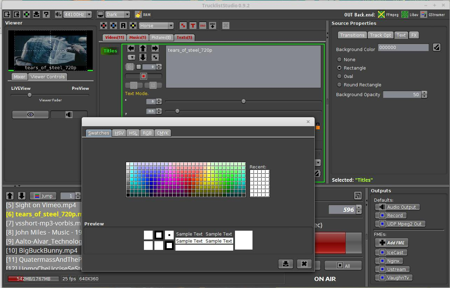
Task: Click the diagonal resize arrow in Titles panel
Action: tap(155, 57)
